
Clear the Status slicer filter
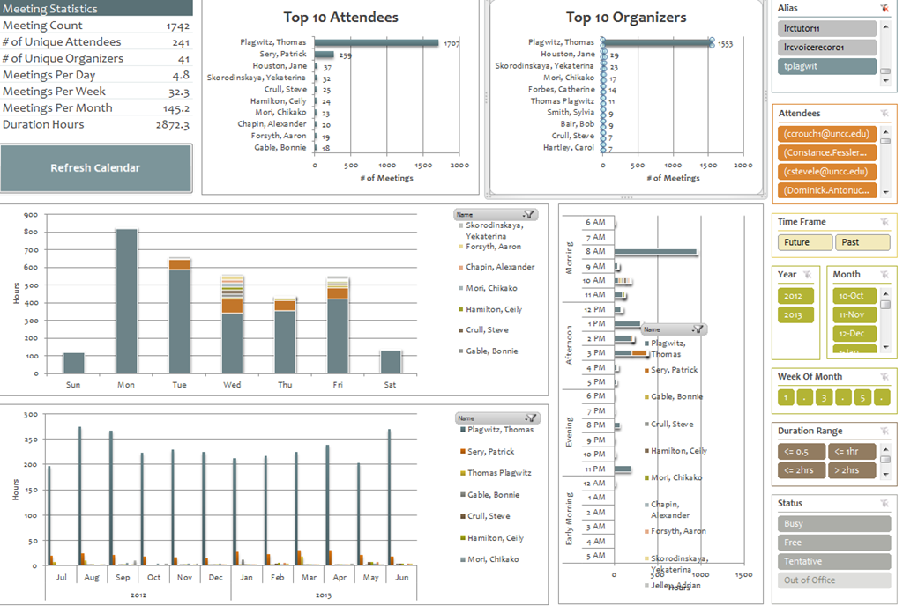point(884,504)
